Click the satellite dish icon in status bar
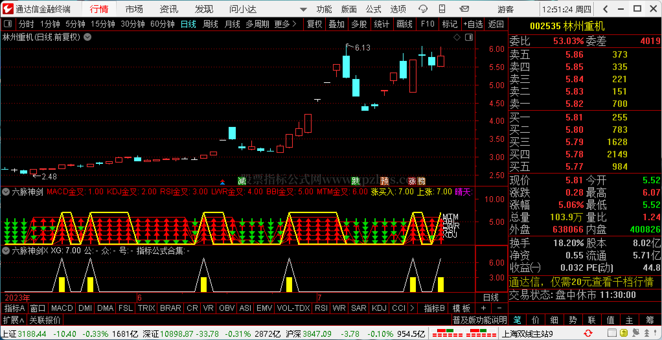Viewport: 662px width, 340px height. [635, 333]
